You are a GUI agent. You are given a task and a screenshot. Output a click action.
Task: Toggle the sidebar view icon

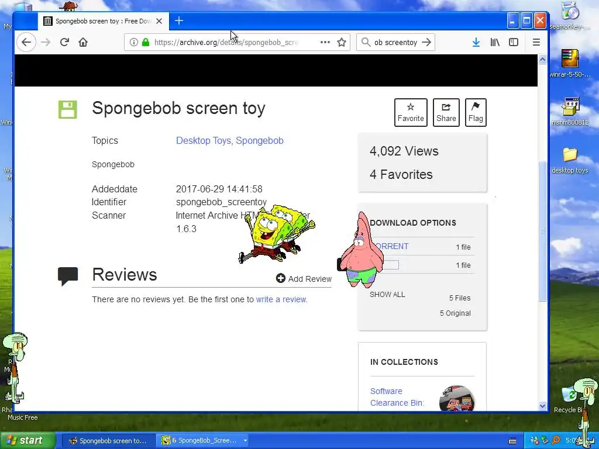514,42
